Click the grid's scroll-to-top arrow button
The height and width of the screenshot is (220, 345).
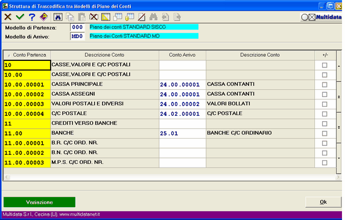[x=339, y=66]
